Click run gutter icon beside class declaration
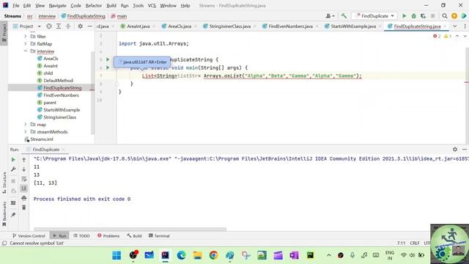This screenshot has height=264, width=469. (x=108, y=59)
